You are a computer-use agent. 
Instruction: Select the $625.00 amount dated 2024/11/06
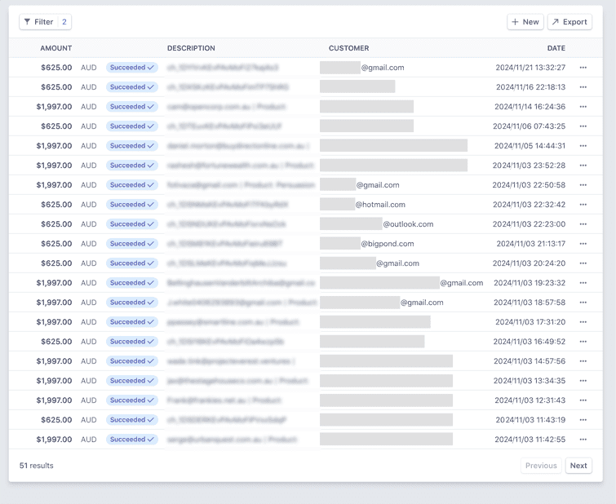tap(56, 126)
